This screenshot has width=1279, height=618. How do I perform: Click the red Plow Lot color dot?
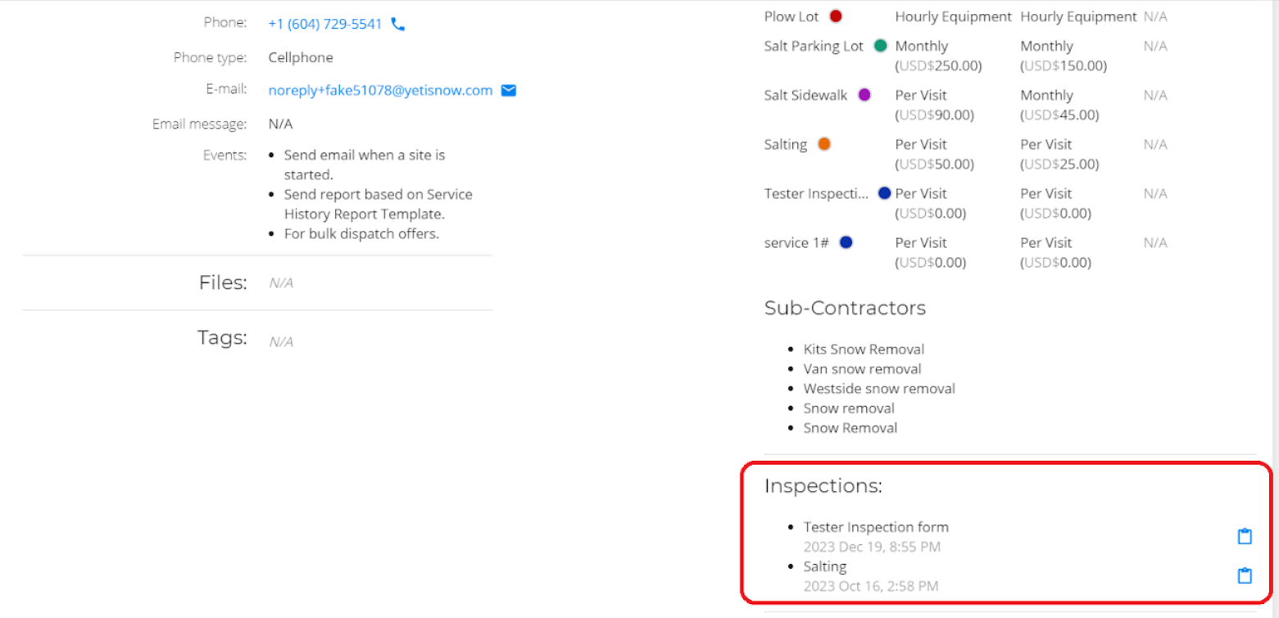(x=836, y=16)
